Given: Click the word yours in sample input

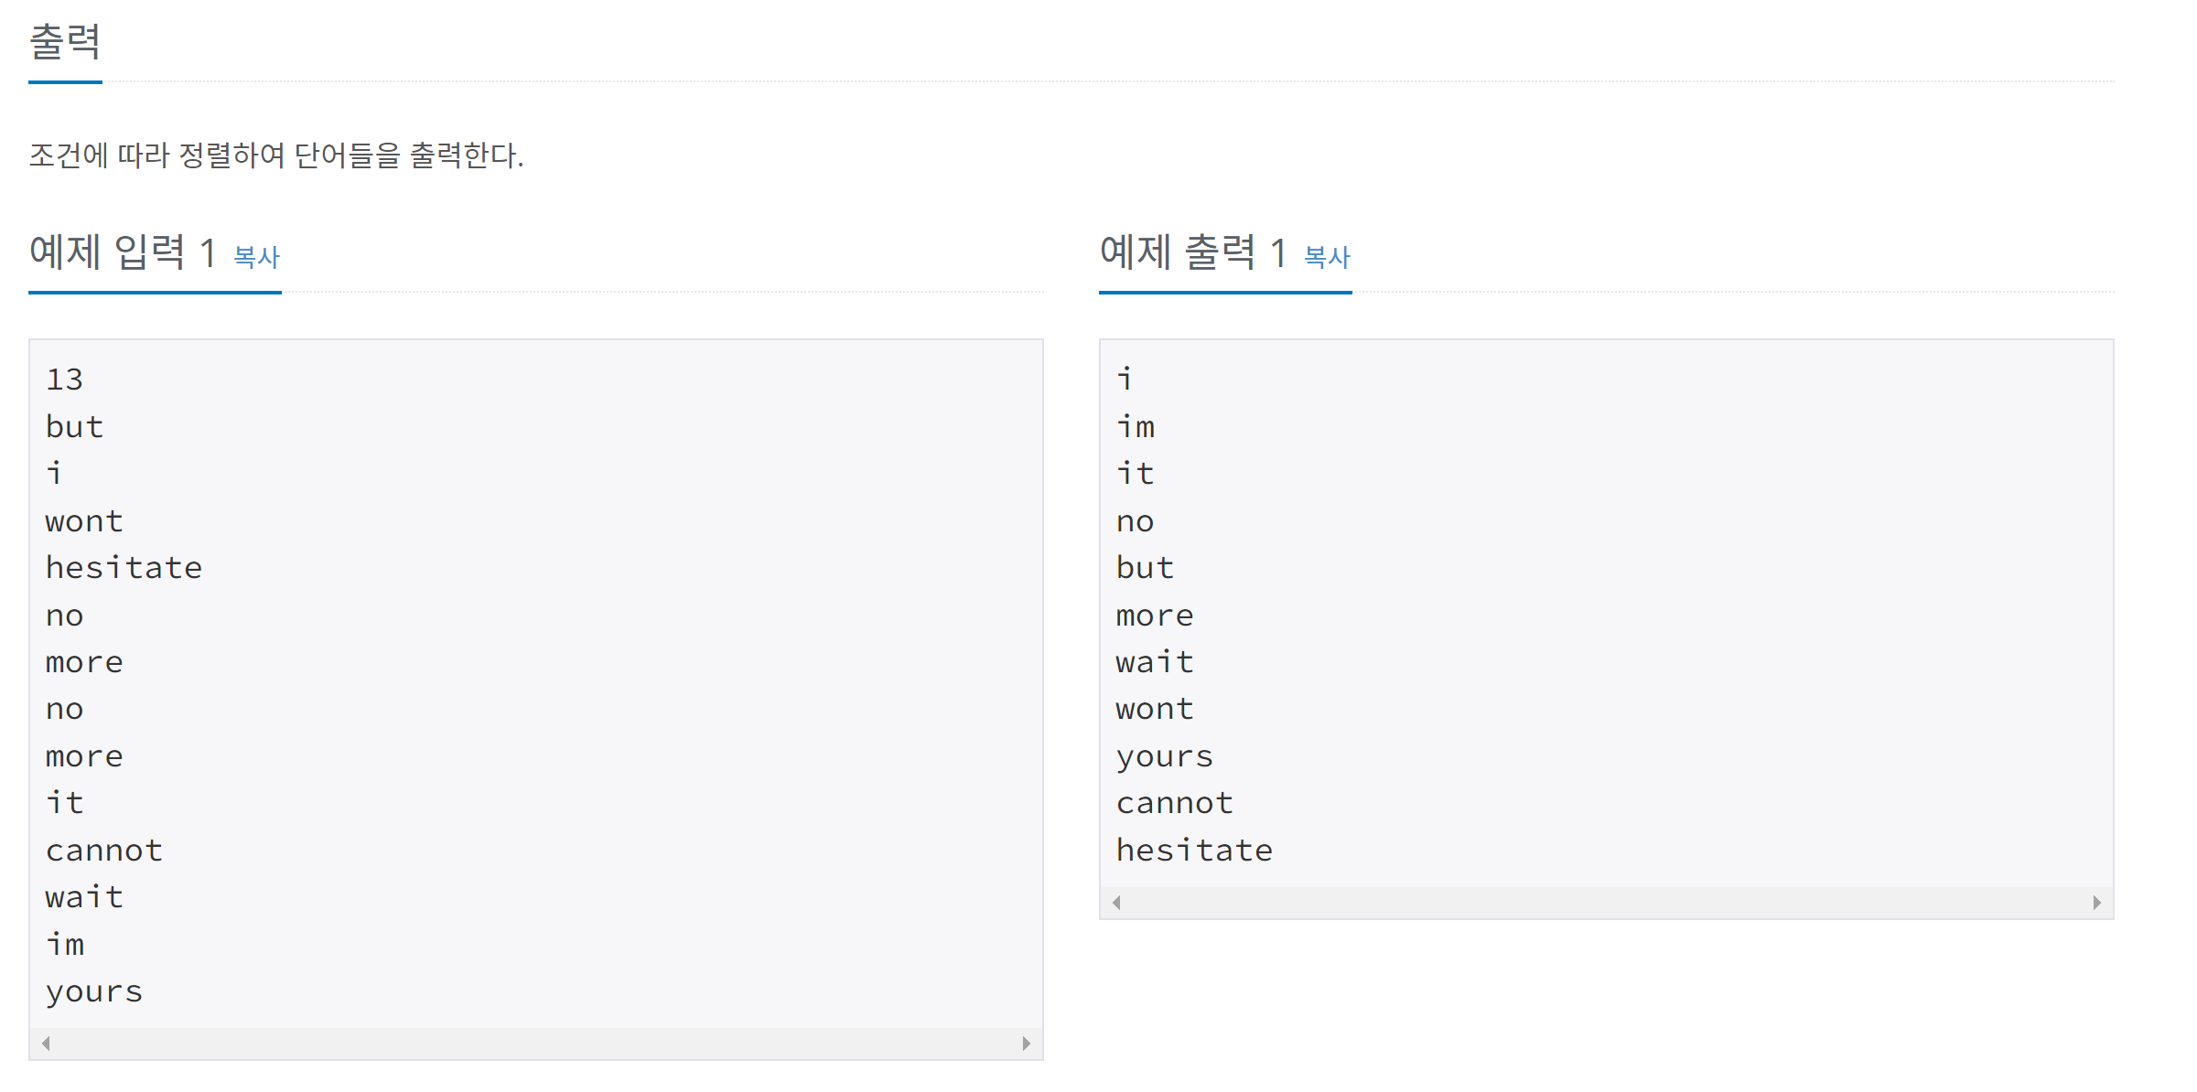Looking at the screenshot, I should tap(94, 991).
